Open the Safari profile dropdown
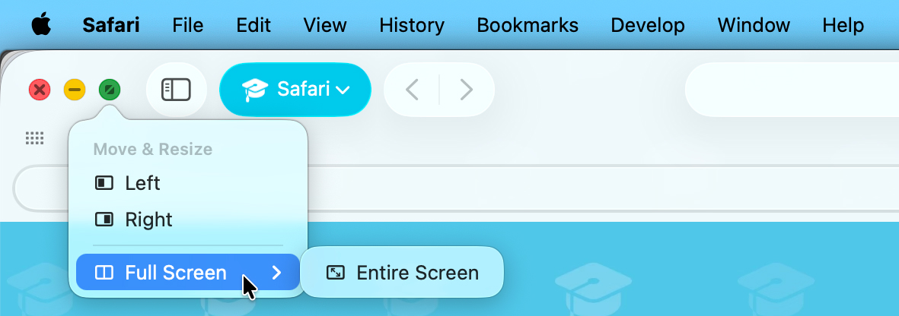 coord(295,90)
